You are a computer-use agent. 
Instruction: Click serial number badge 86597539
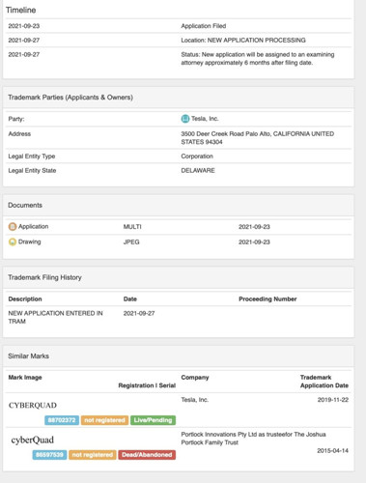[49, 455]
